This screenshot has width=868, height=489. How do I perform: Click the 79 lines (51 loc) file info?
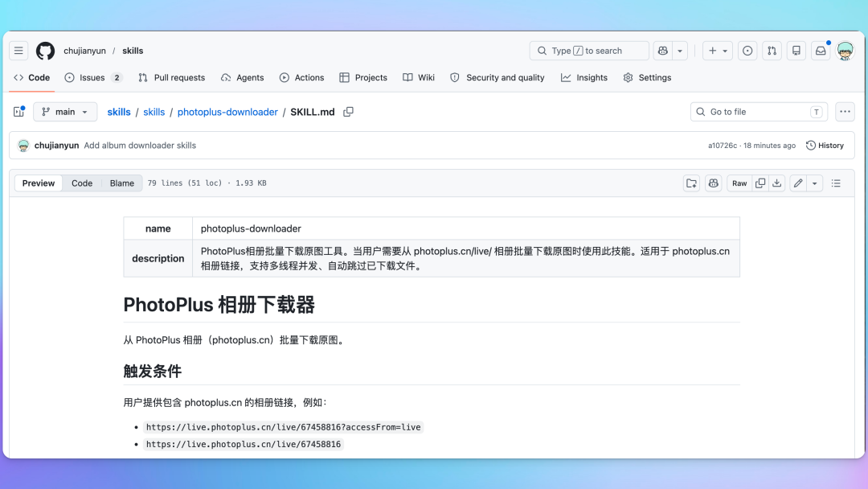(185, 183)
